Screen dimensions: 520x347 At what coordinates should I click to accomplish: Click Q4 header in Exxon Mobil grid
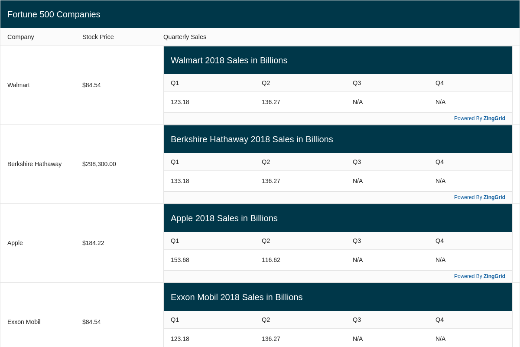[x=439, y=320]
